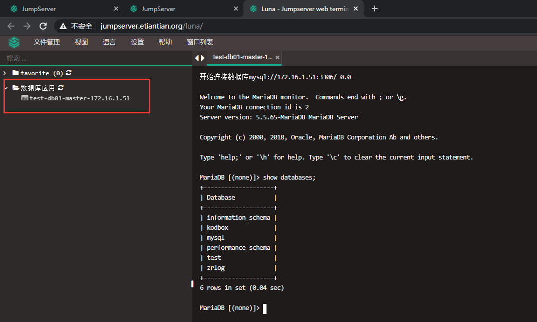537x322 pixels.
Task: Click 'performance_schema' in the database list
Action: (x=238, y=248)
